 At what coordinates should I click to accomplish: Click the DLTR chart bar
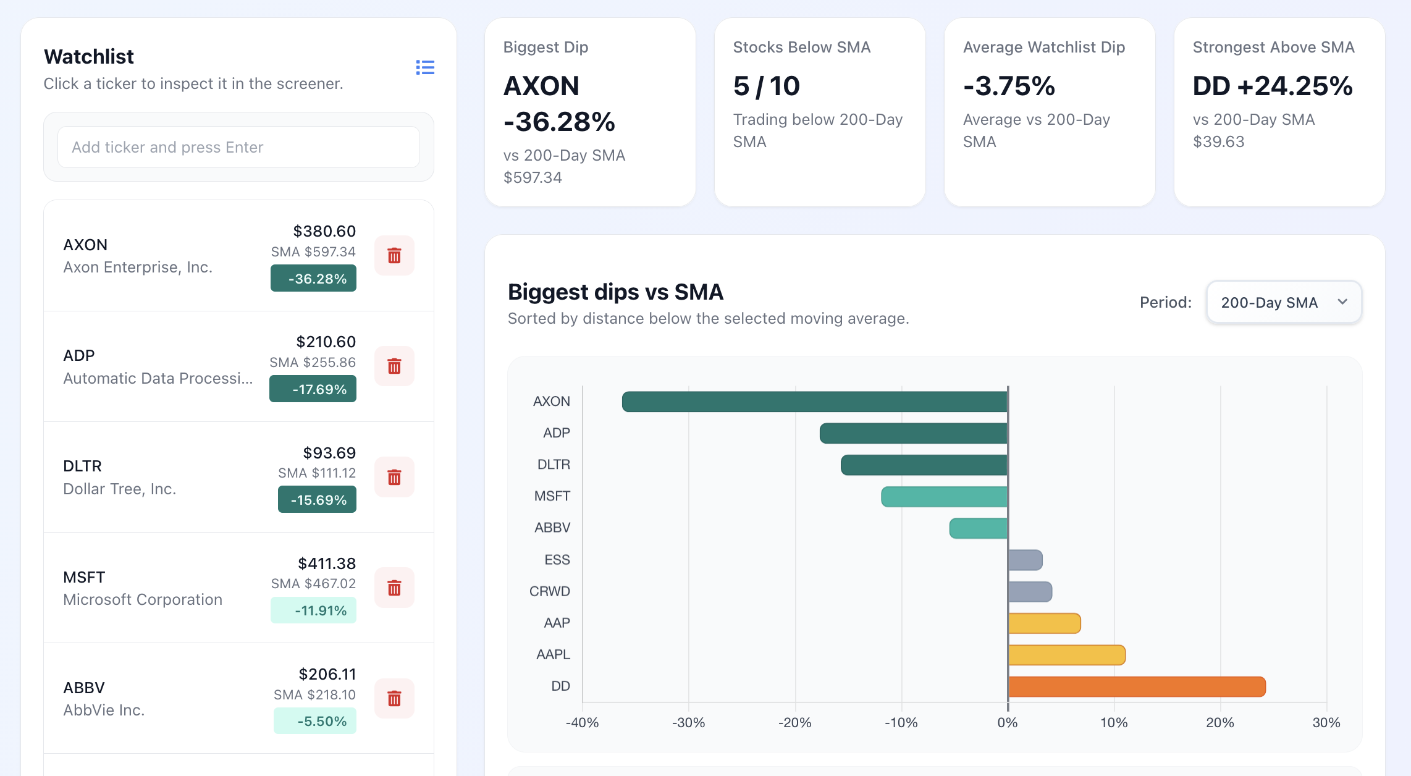[924, 465]
